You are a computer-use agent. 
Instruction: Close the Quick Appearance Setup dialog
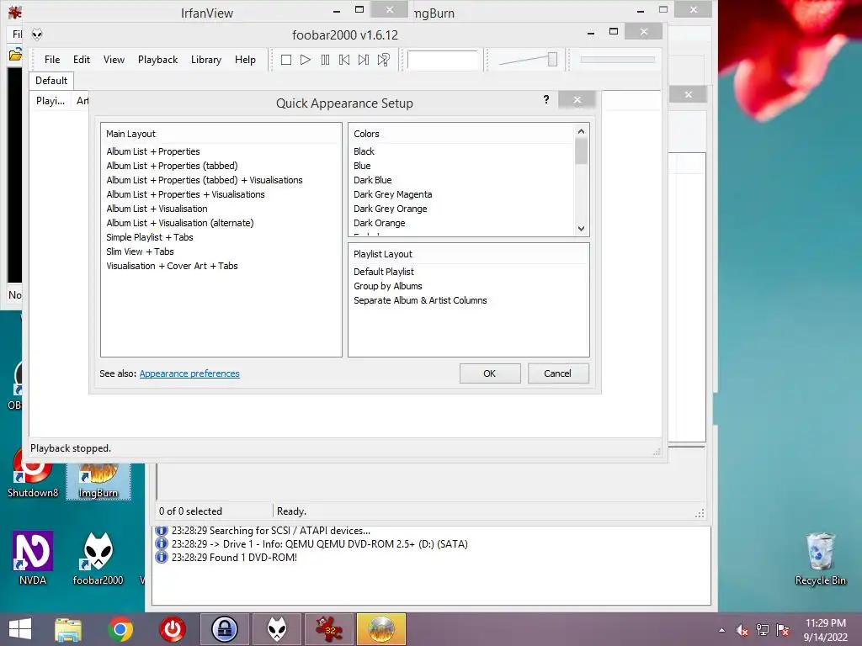(x=577, y=99)
